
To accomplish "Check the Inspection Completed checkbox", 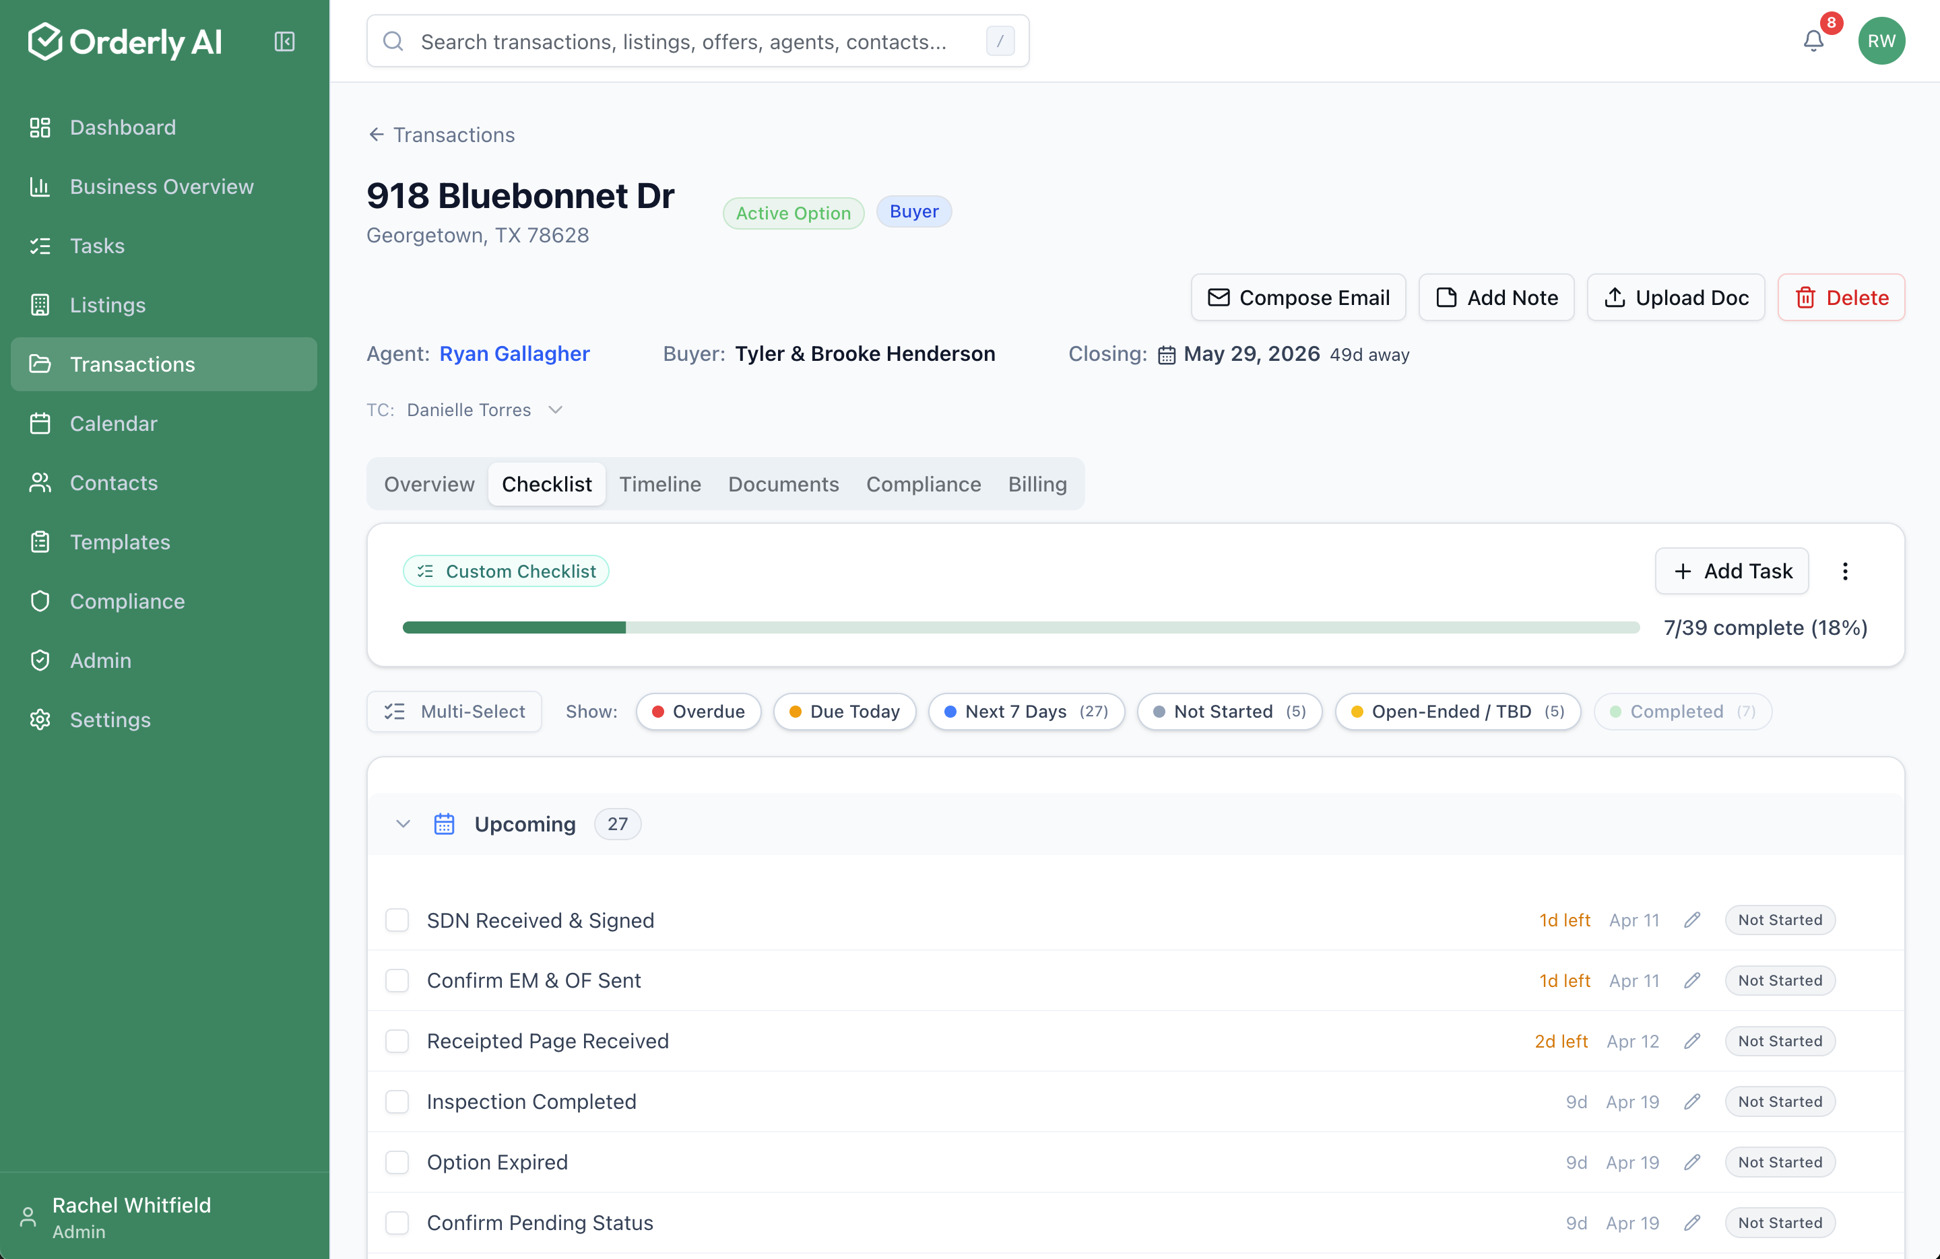I will click(x=397, y=1101).
